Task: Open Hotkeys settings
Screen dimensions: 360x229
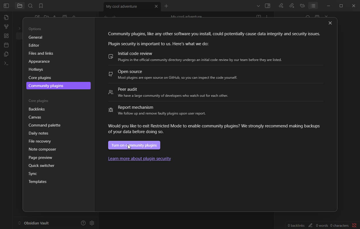Action: click(58, 69)
